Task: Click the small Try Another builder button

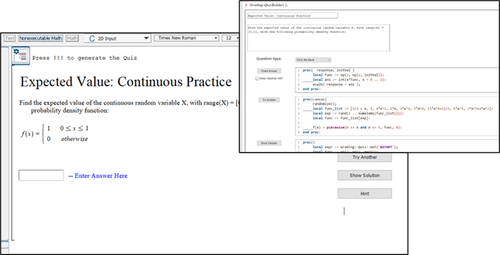Action: click(269, 100)
